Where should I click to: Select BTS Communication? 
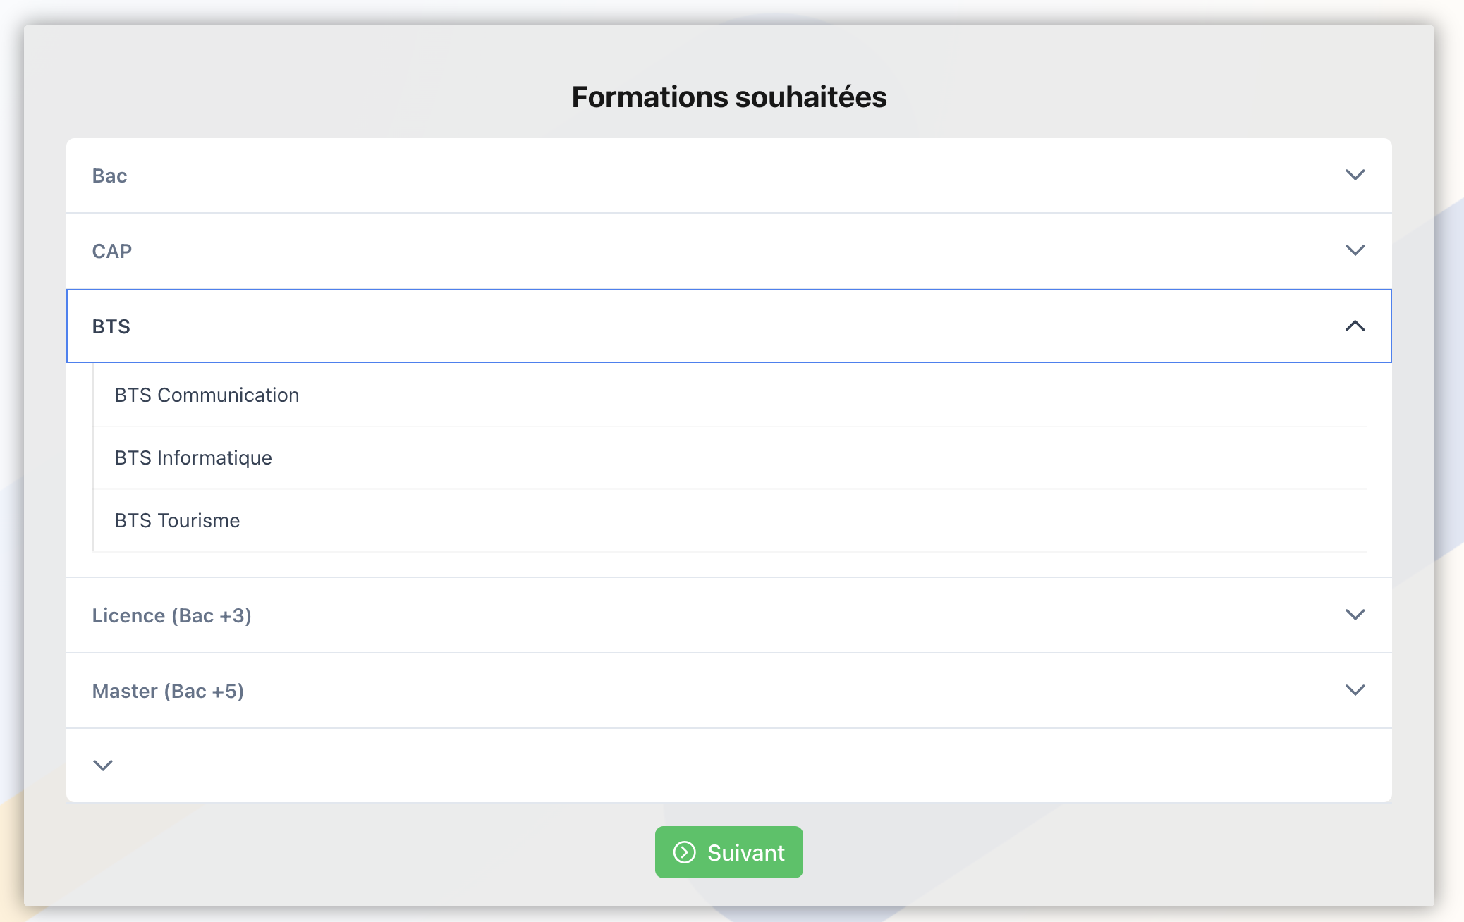pyautogui.click(x=731, y=395)
